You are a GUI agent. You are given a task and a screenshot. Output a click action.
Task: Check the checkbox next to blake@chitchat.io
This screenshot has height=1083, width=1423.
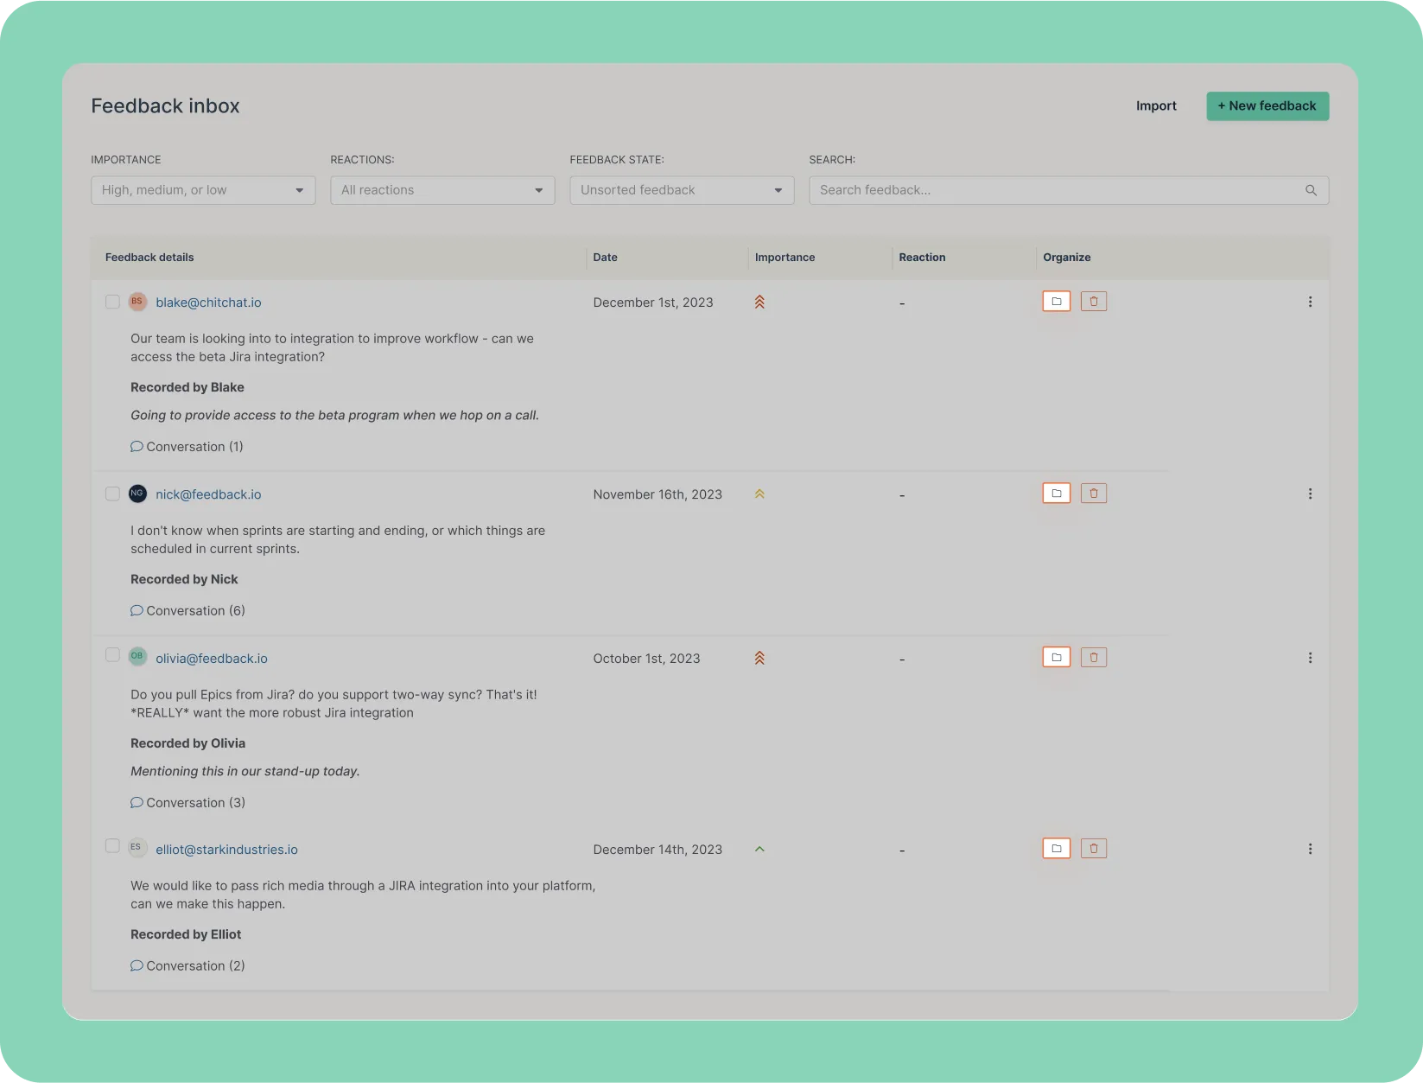click(x=112, y=302)
